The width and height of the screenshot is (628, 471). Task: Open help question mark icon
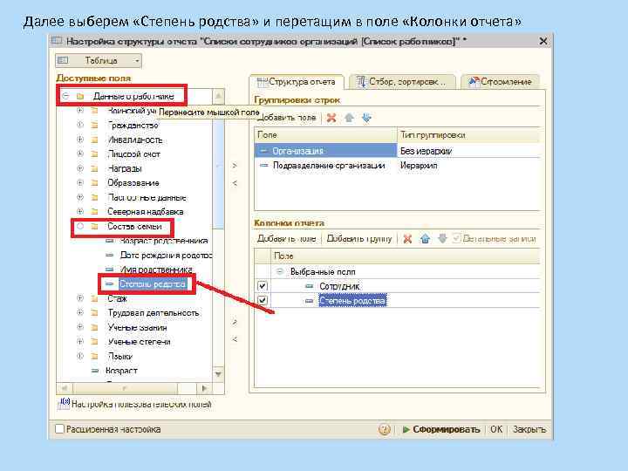(384, 430)
